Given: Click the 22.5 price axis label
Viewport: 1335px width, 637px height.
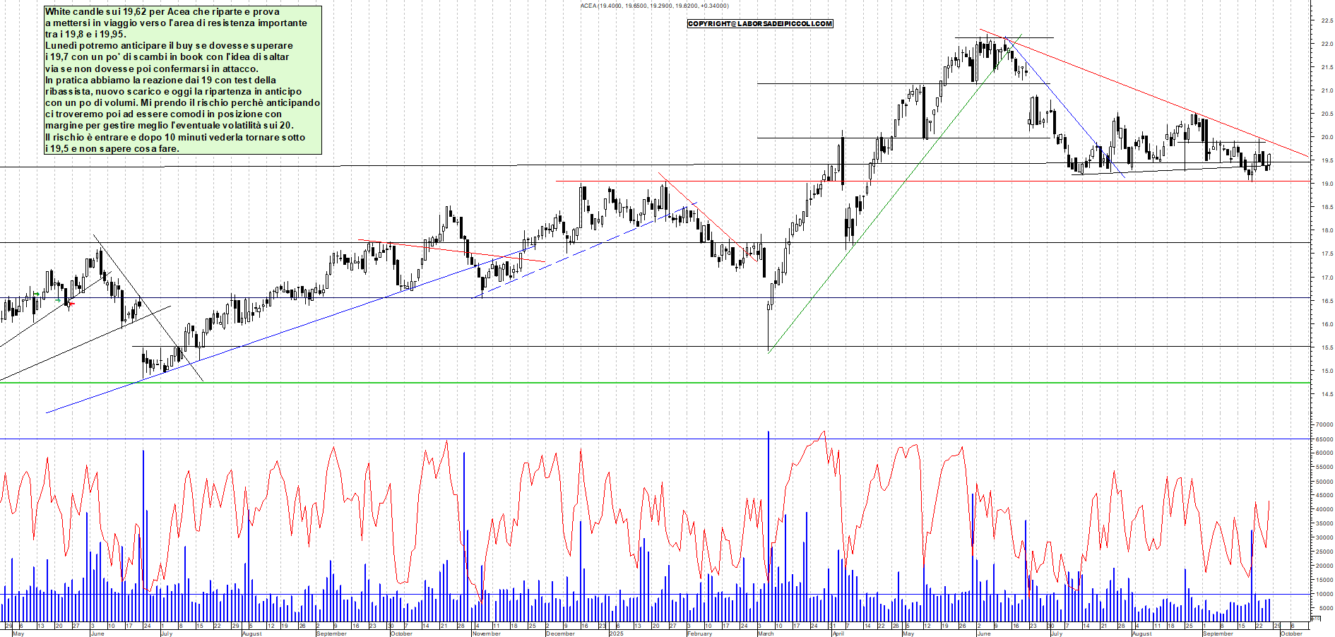Looking at the screenshot, I should pos(1327,20).
